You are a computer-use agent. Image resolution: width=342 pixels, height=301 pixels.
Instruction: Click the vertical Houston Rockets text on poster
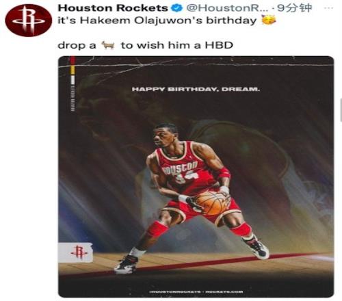pos(73,99)
